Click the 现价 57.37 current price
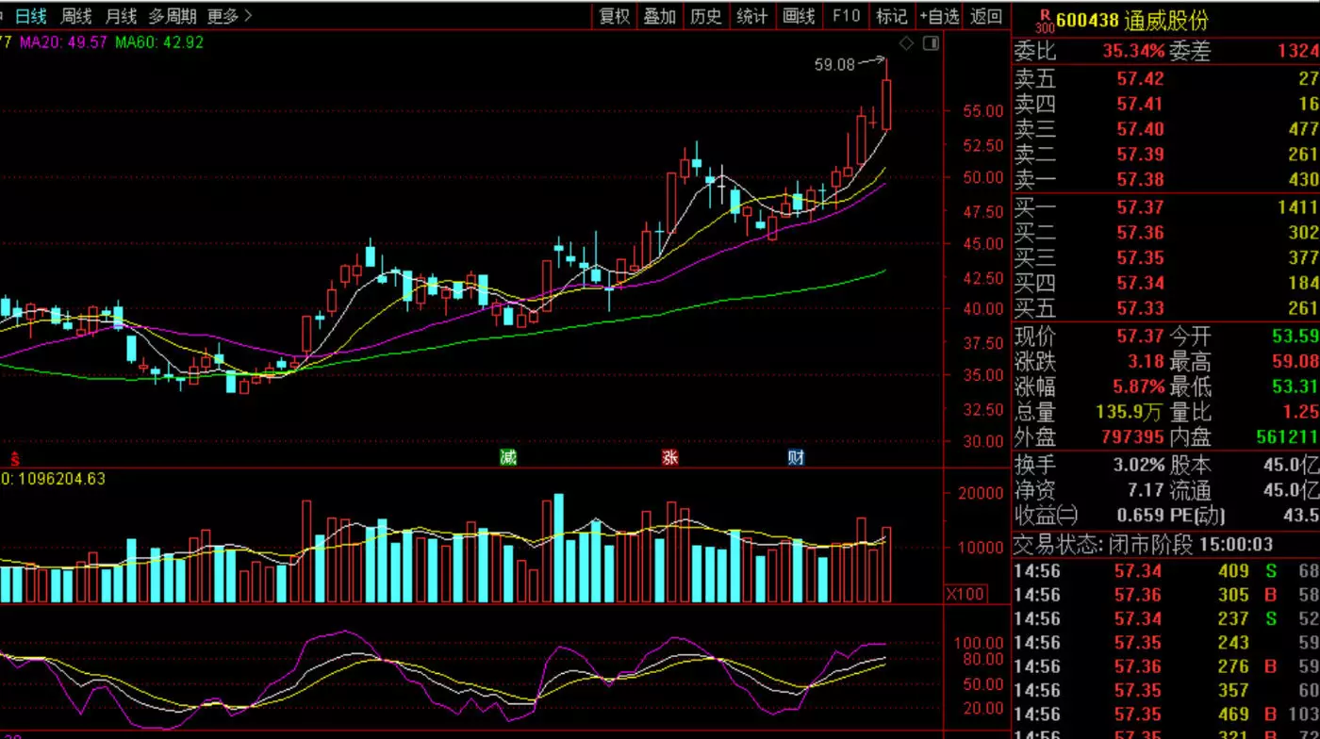The width and height of the screenshot is (1320, 739). [x=1140, y=337]
